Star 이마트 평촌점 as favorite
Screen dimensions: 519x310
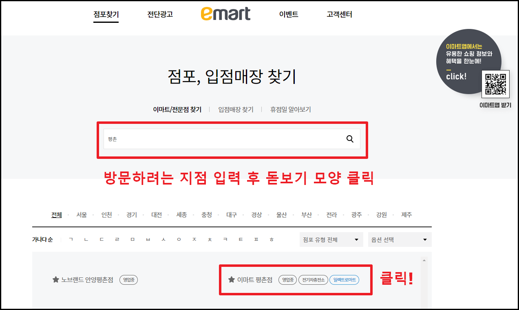[232, 280]
